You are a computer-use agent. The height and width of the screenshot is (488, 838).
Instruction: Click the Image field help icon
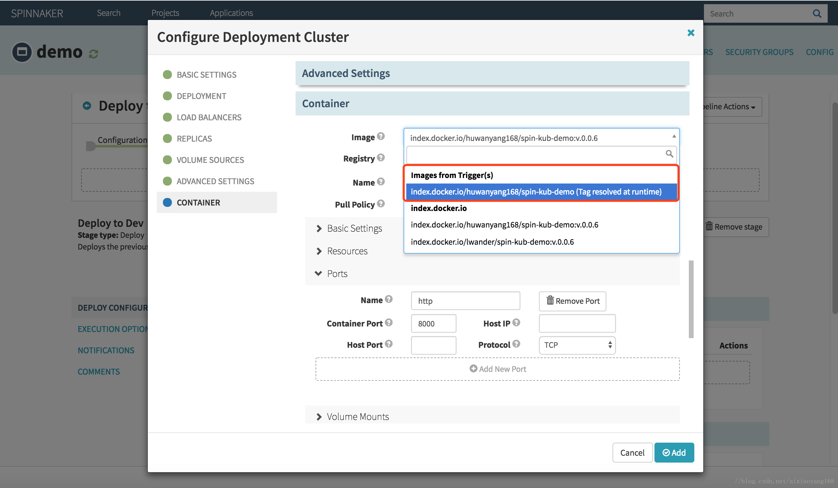coord(381,136)
